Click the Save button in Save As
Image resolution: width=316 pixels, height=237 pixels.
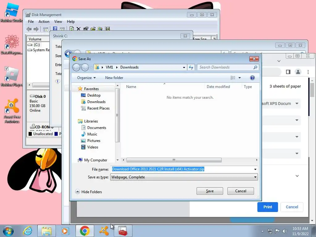pos(210,191)
